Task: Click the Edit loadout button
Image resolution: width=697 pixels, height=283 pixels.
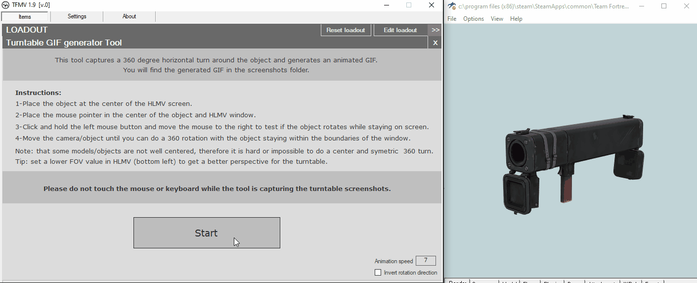Action: point(400,30)
